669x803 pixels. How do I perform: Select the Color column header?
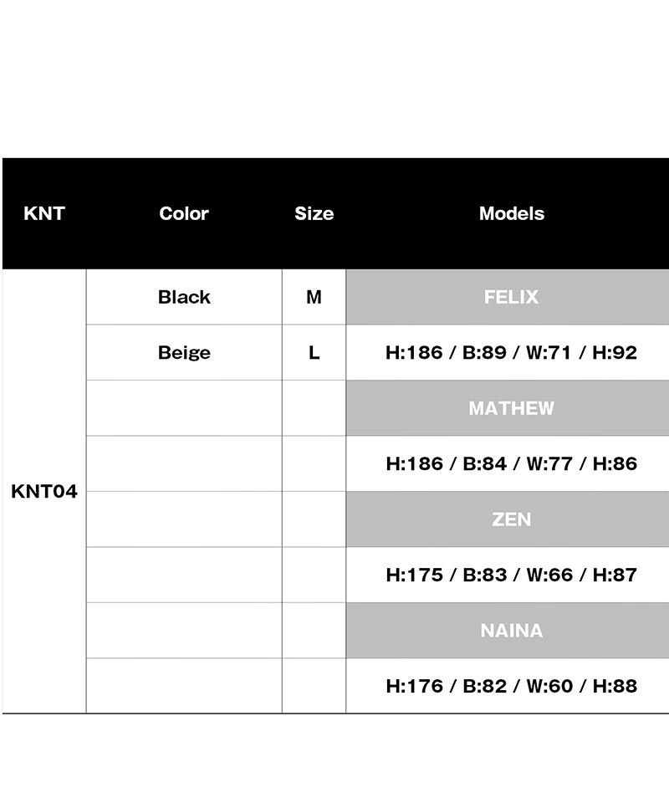[x=184, y=213]
